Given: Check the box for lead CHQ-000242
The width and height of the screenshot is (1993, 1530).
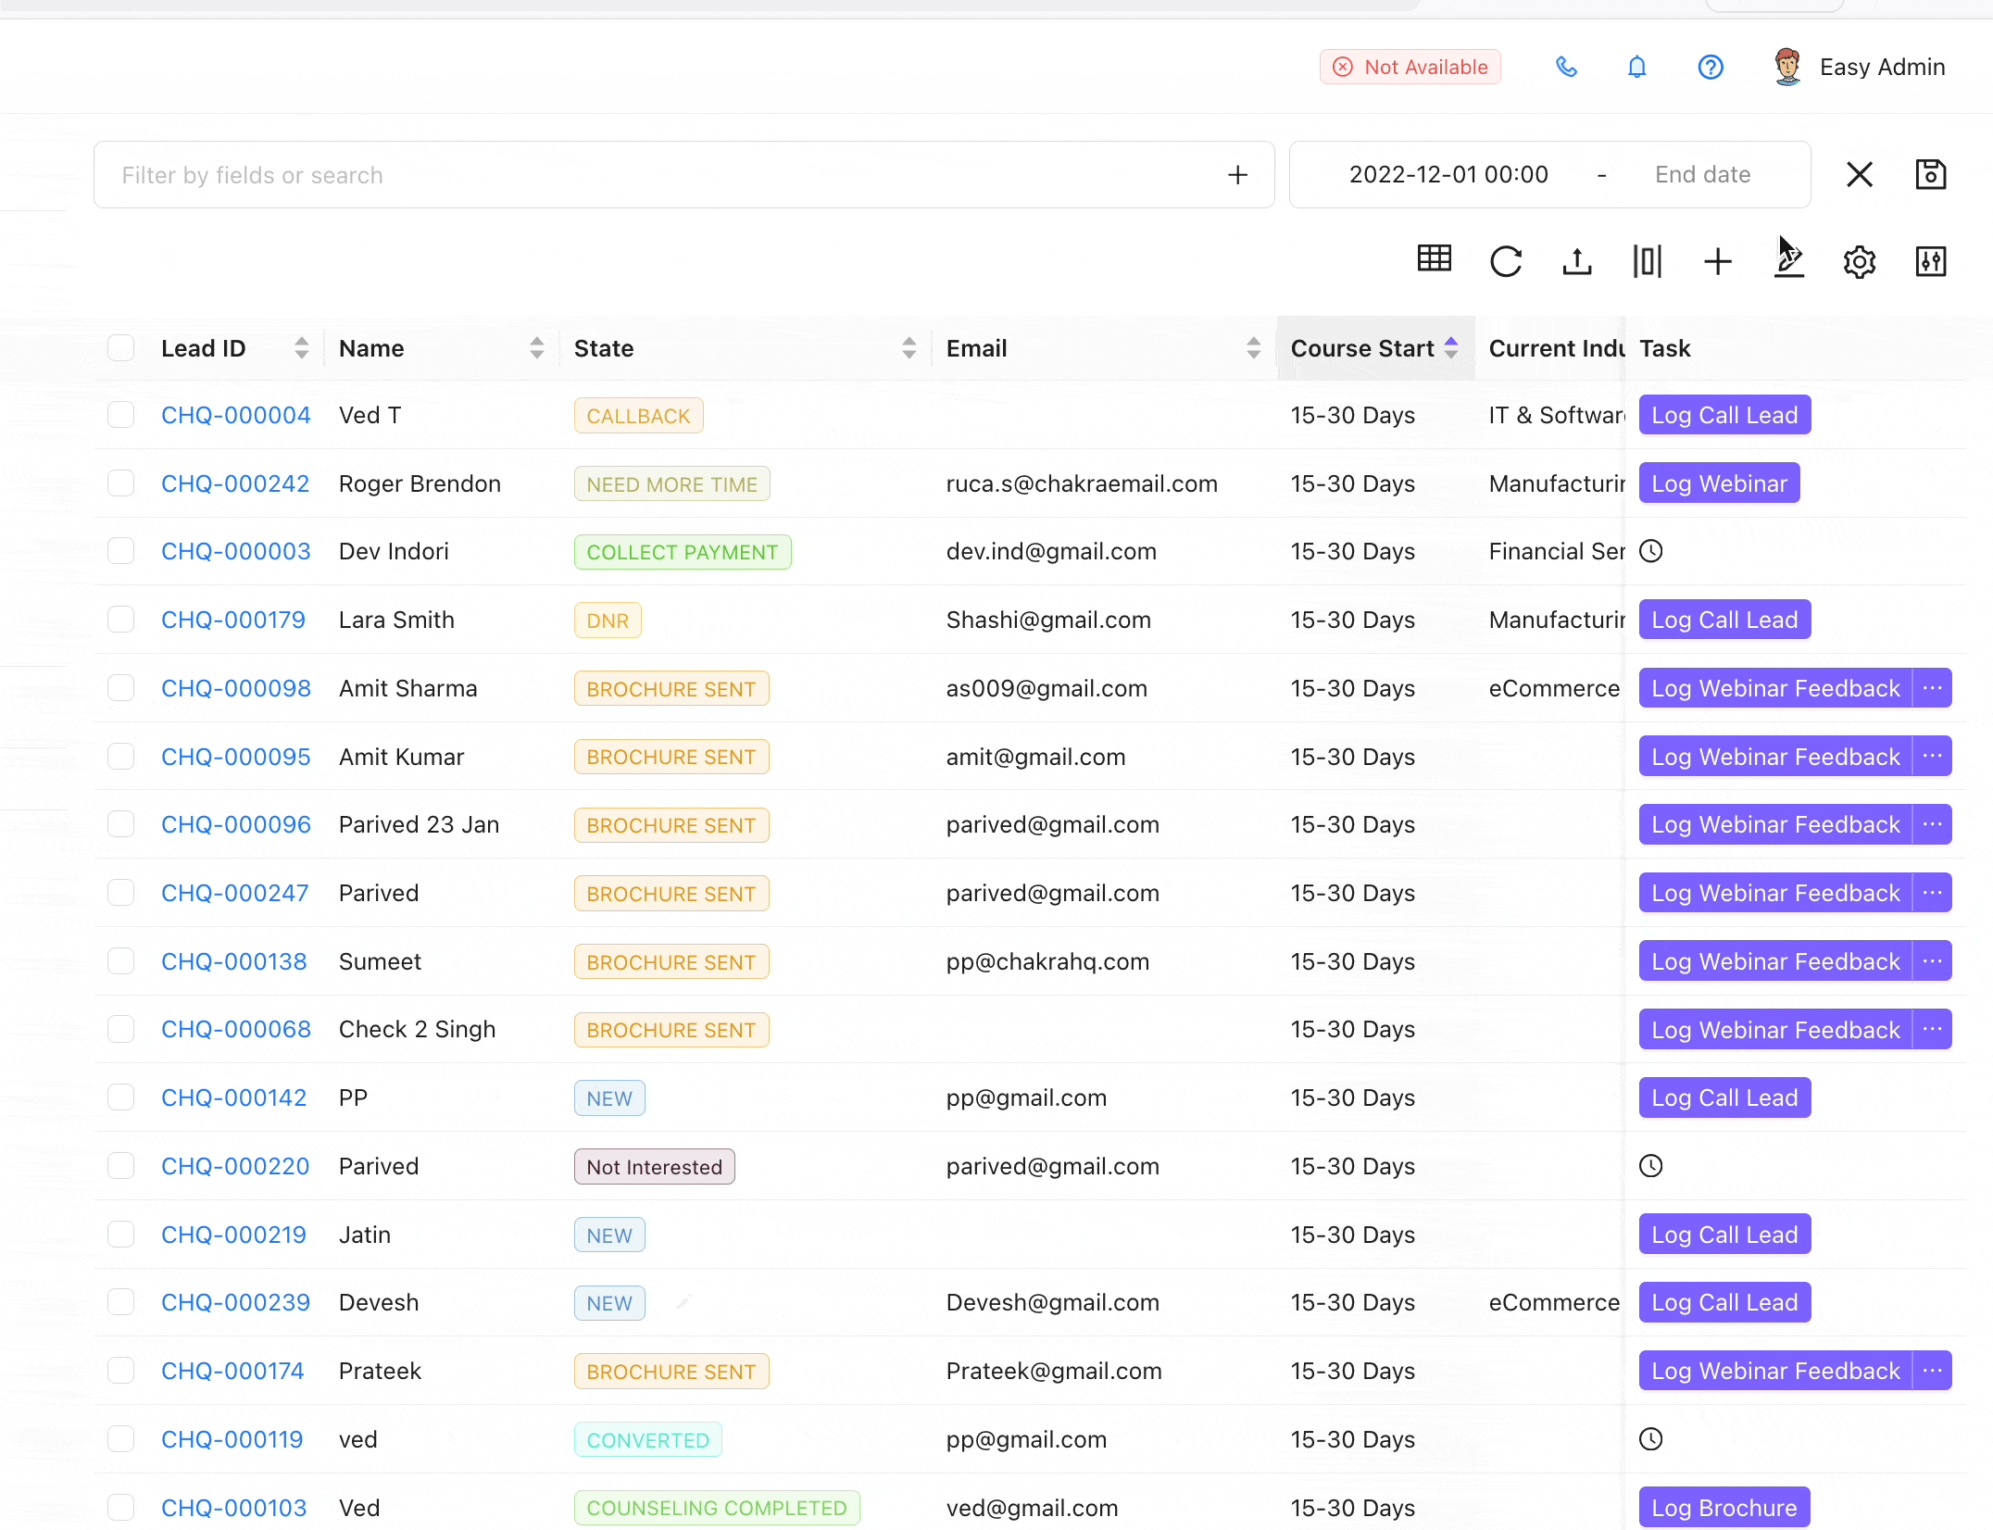Looking at the screenshot, I should click(x=121, y=483).
